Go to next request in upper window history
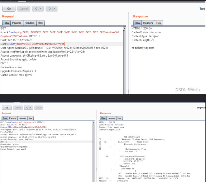The width and height of the screenshot is (206, 182). tap(49, 9)
